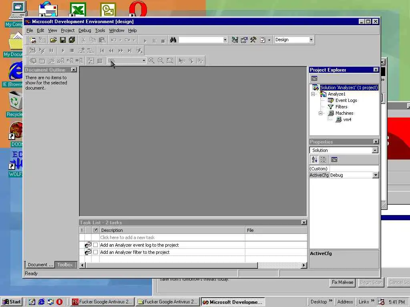Click the Toolbox hammer and wrench icon
The height and width of the screenshot is (307, 410).
click(253, 40)
